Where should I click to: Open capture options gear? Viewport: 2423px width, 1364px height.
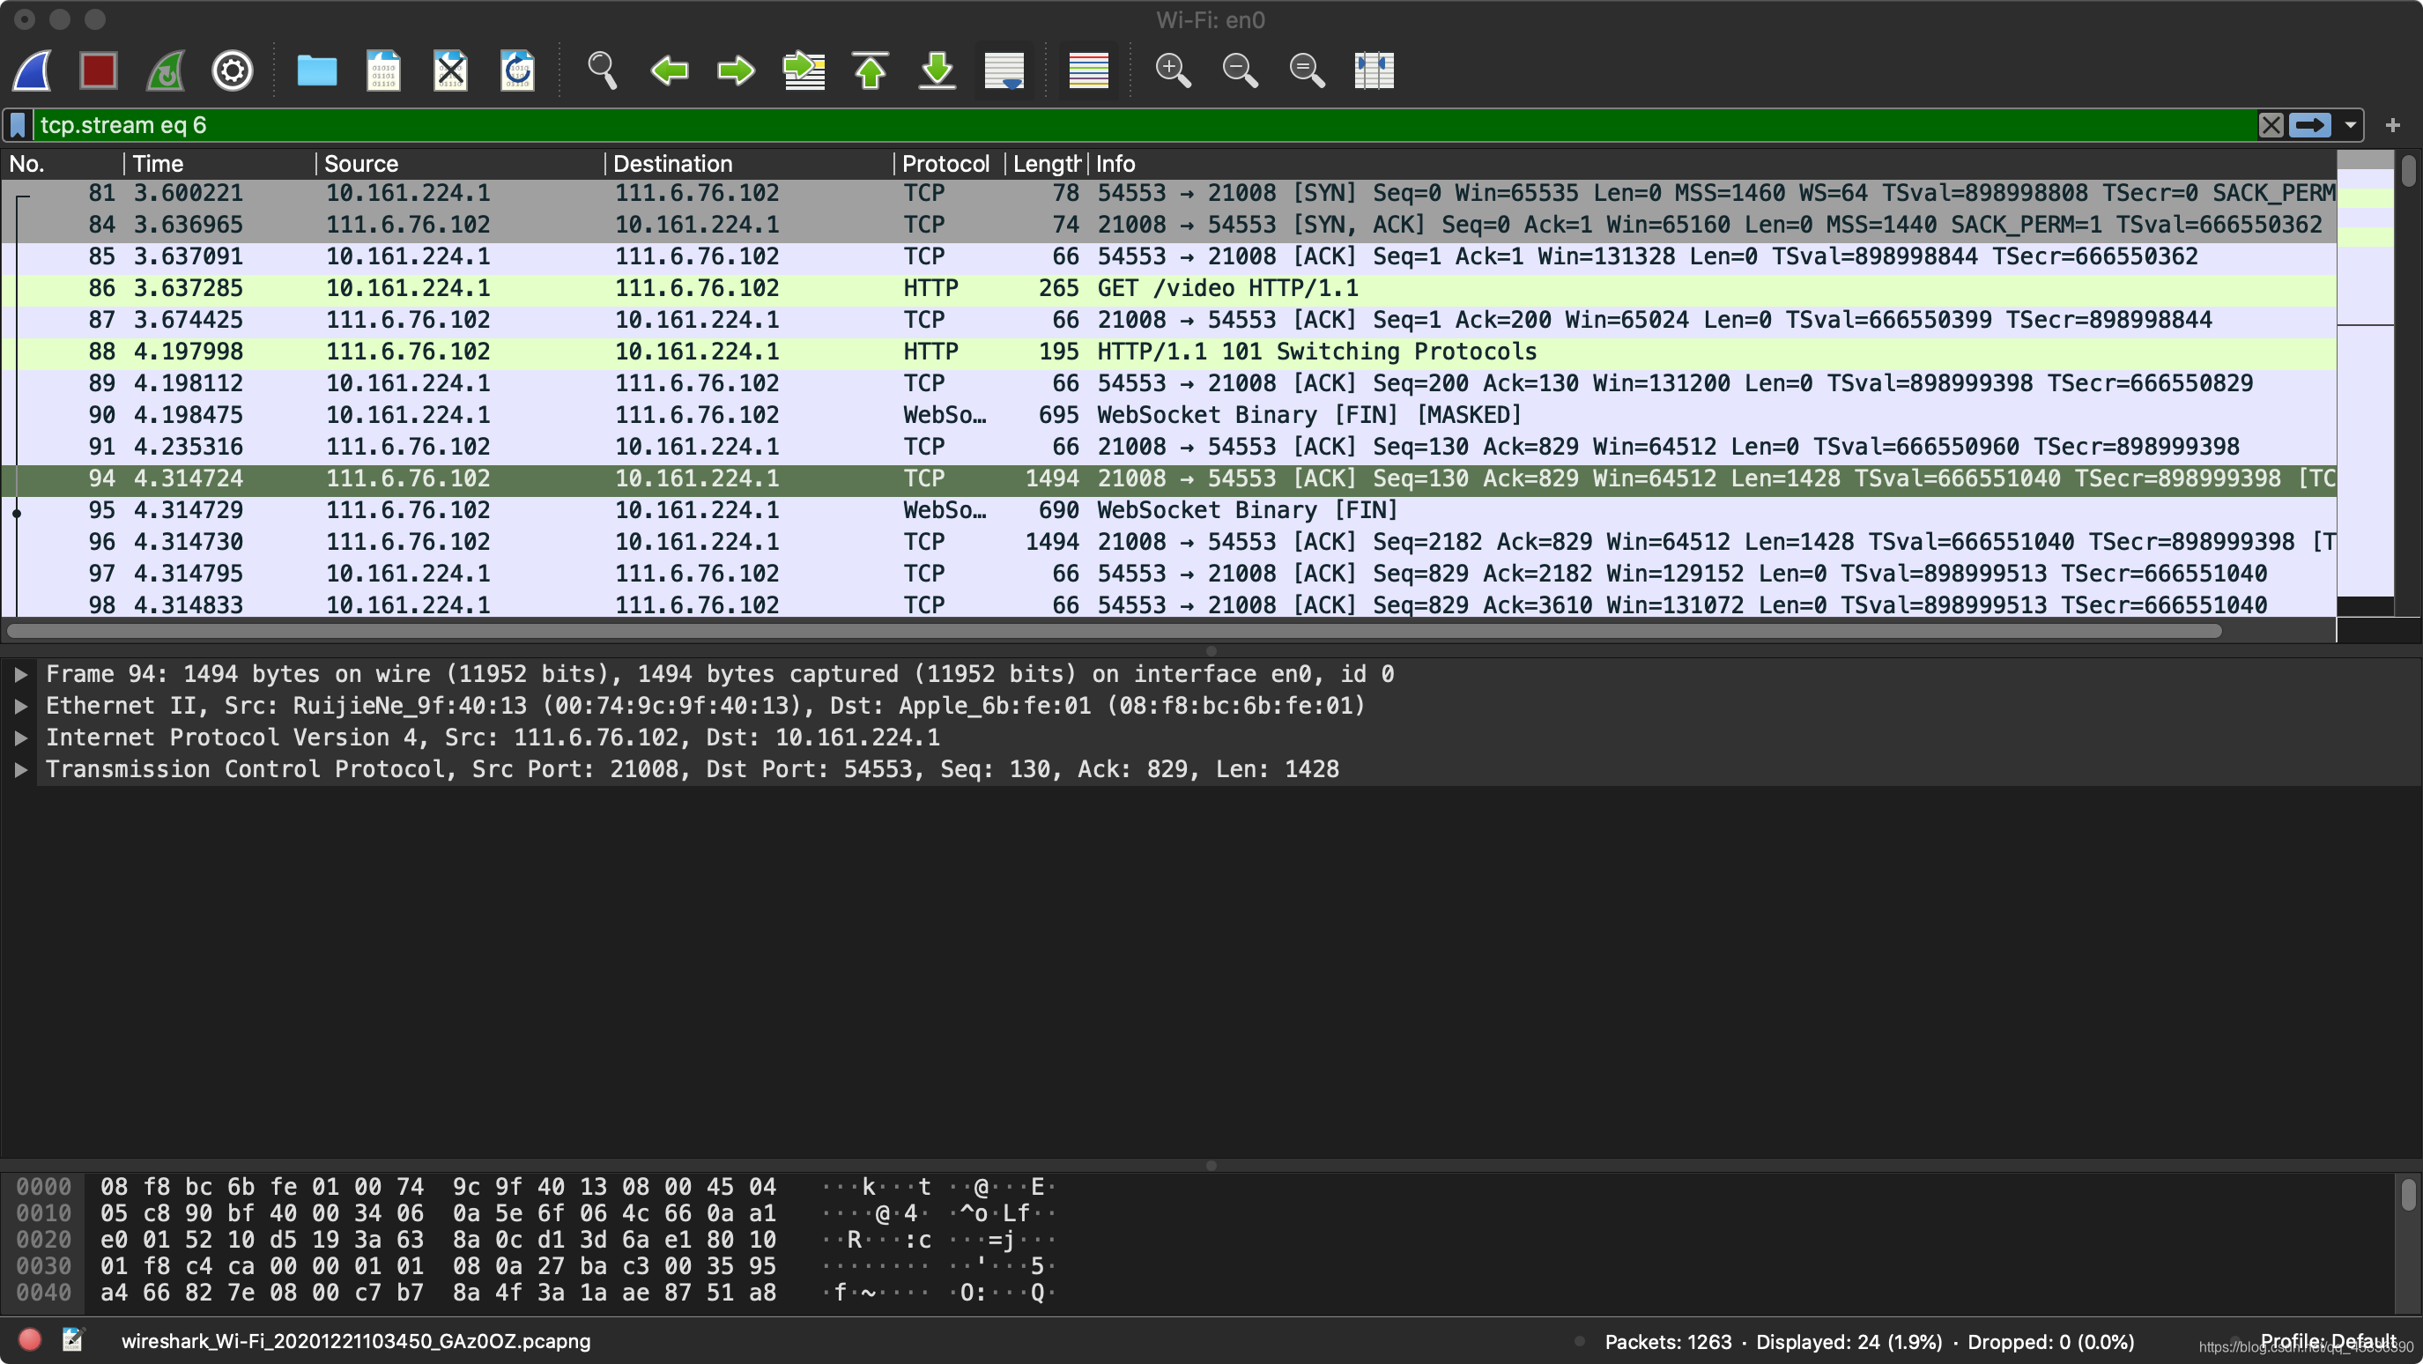coord(233,70)
